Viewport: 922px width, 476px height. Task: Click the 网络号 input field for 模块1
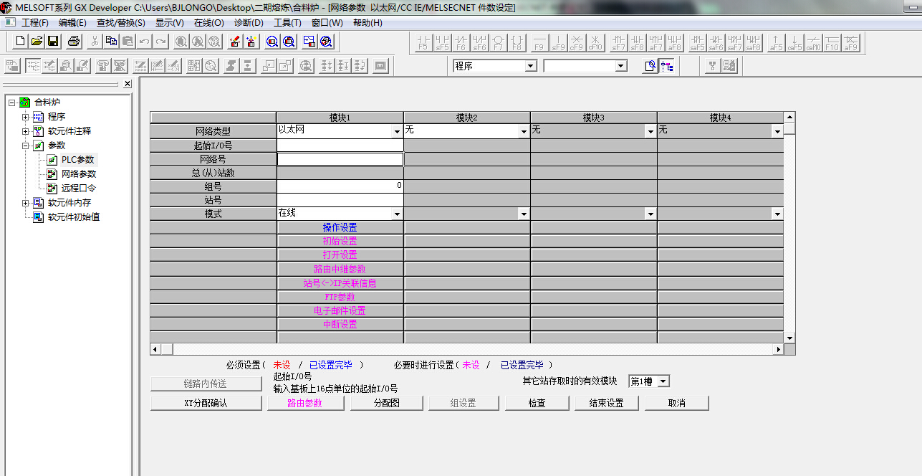click(x=340, y=159)
